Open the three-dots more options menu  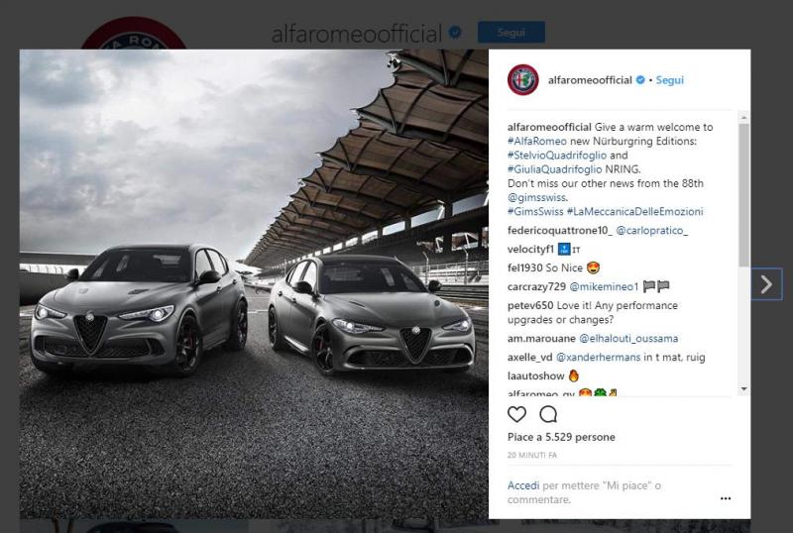726,498
